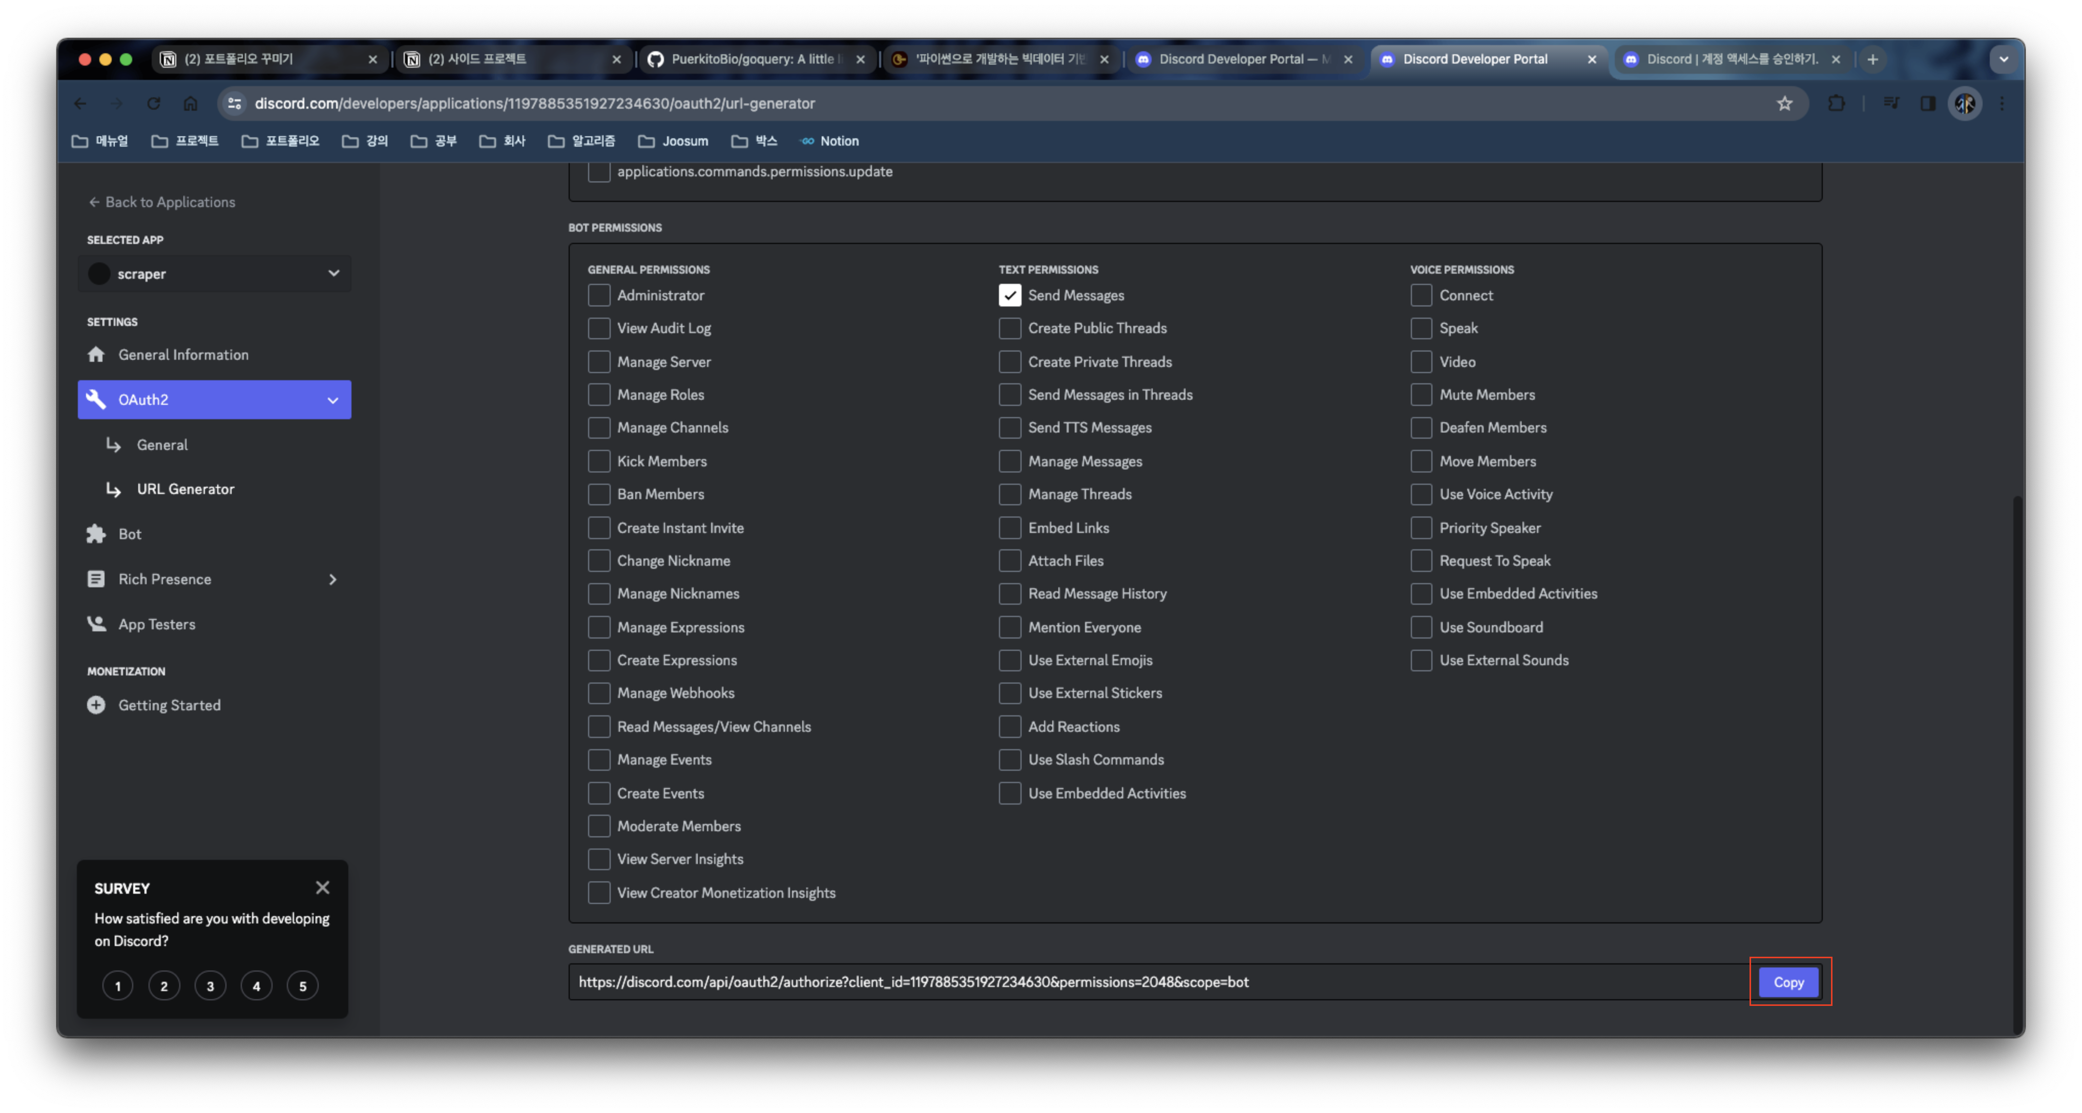
Task: Tick the Connect voice permission checkbox
Action: pyautogui.click(x=1421, y=295)
